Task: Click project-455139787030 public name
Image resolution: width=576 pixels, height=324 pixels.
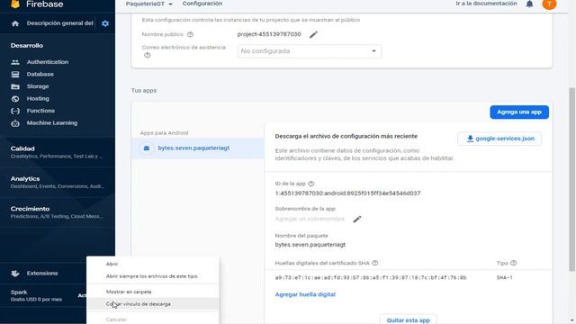Action: [269, 34]
